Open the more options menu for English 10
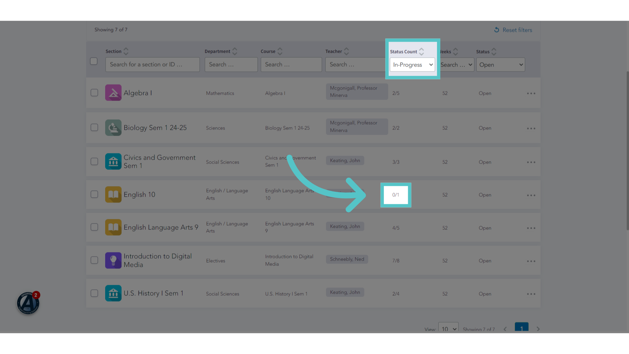 click(x=531, y=195)
